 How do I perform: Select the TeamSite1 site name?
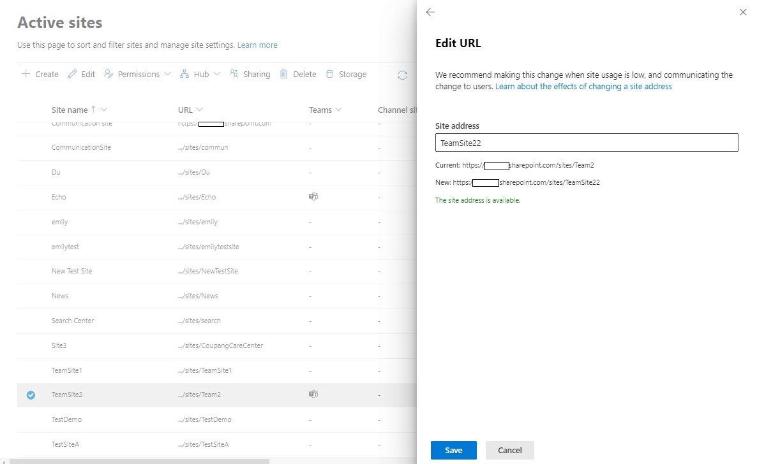coord(66,370)
